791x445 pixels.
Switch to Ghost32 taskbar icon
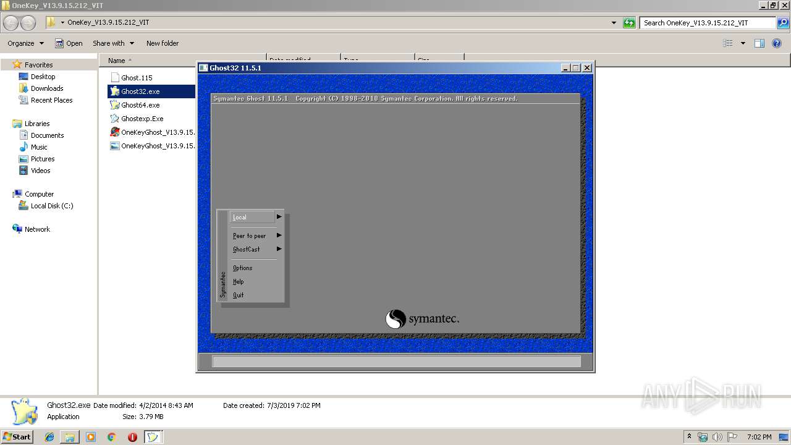click(x=153, y=437)
